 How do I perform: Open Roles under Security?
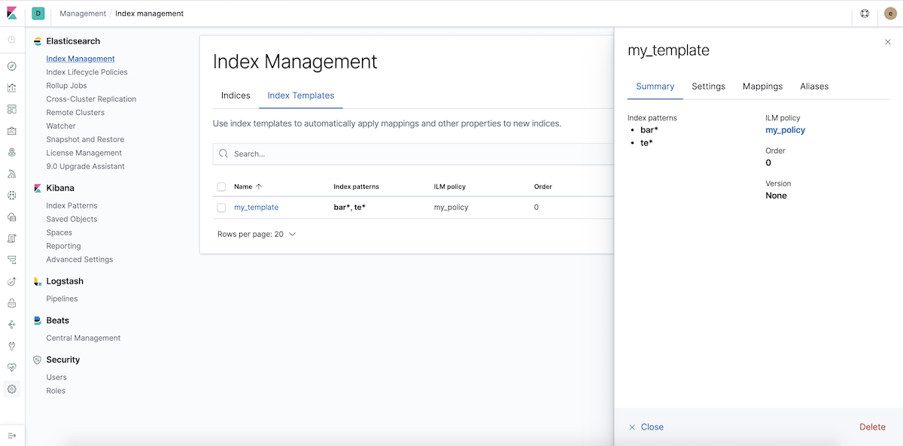point(56,391)
